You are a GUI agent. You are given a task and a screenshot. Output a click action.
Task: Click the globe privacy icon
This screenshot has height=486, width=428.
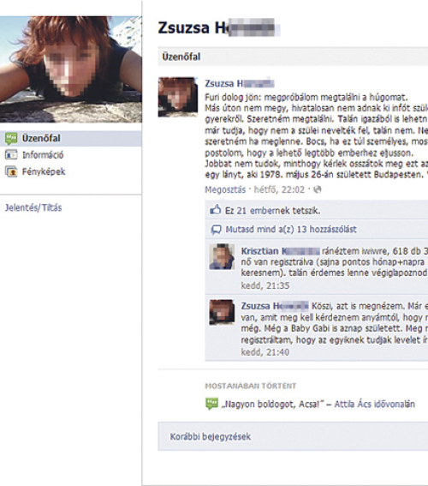click(x=318, y=189)
